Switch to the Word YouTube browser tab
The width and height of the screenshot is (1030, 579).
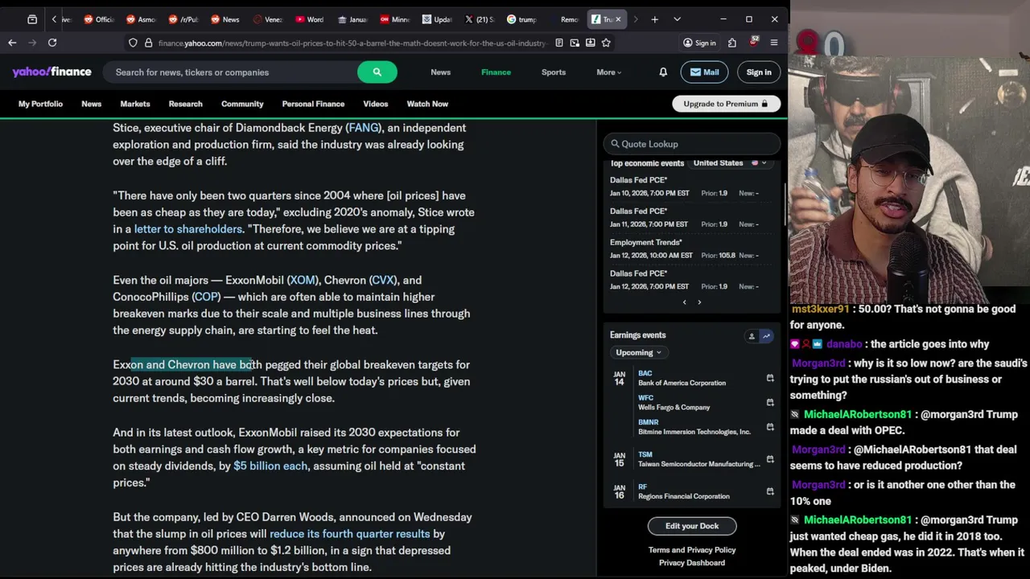click(310, 19)
